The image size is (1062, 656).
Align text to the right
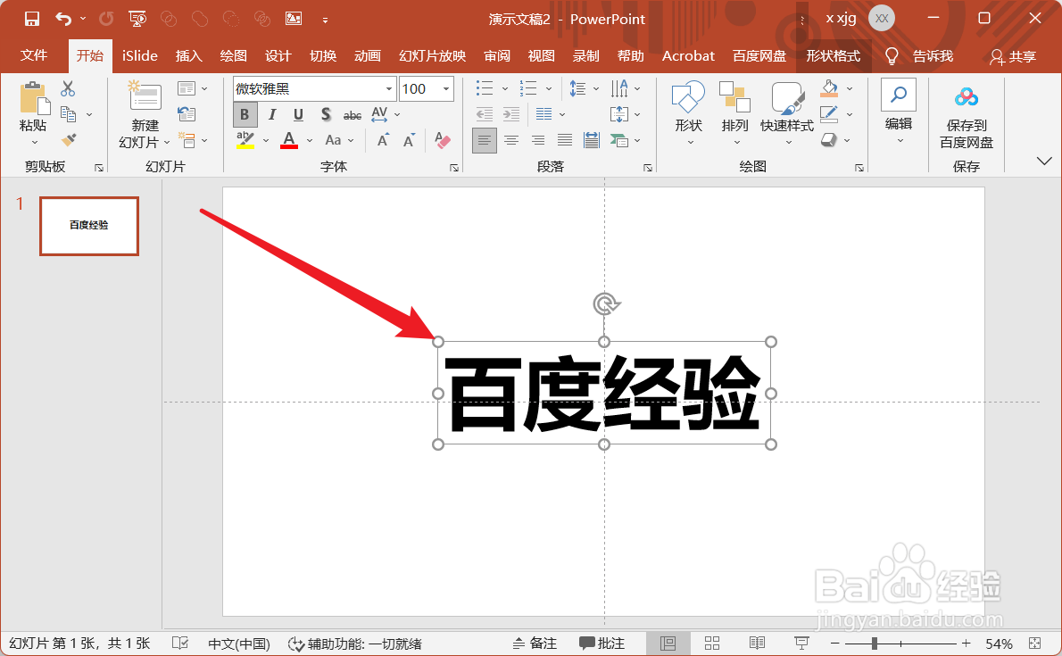click(538, 140)
